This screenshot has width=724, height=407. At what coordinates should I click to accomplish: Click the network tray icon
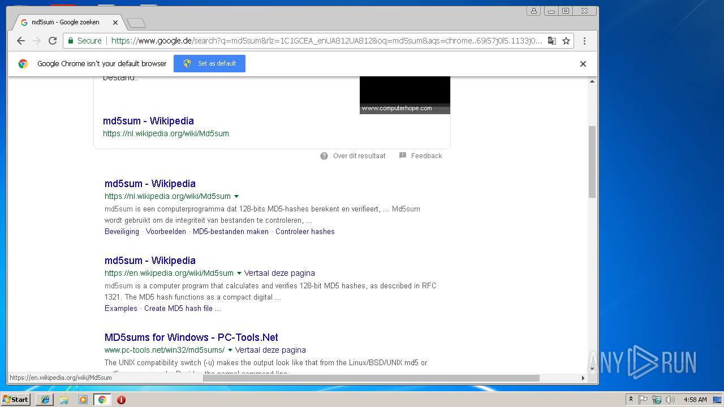point(656,400)
